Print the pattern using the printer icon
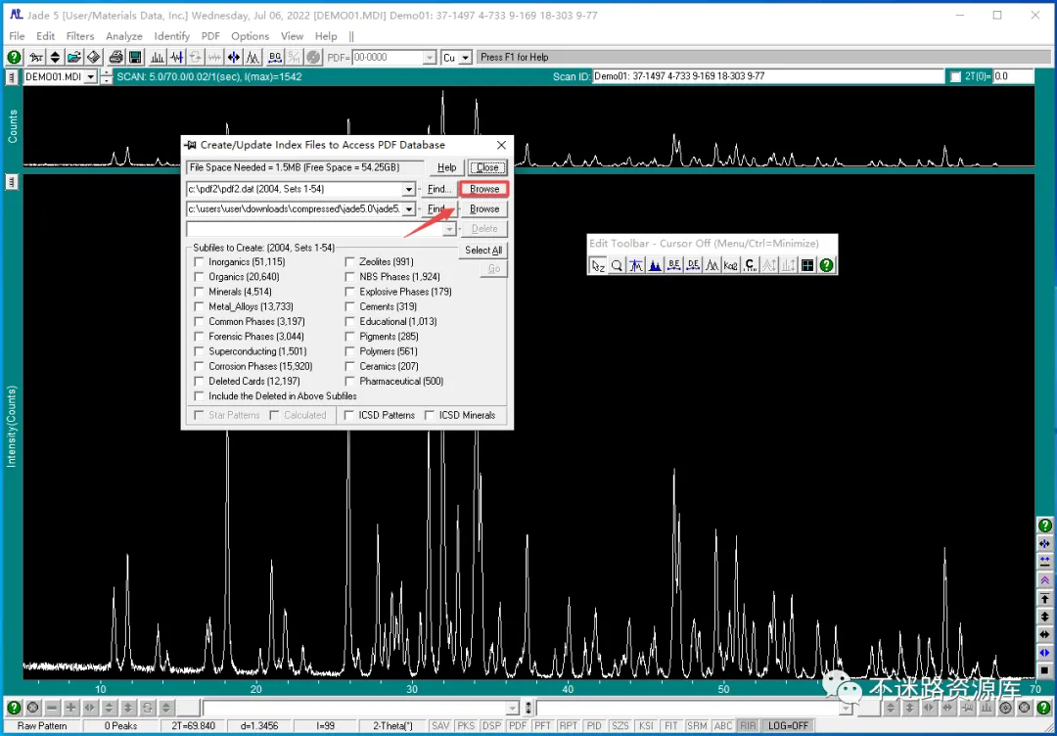Screen dimensions: 1057x736 click(x=115, y=58)
